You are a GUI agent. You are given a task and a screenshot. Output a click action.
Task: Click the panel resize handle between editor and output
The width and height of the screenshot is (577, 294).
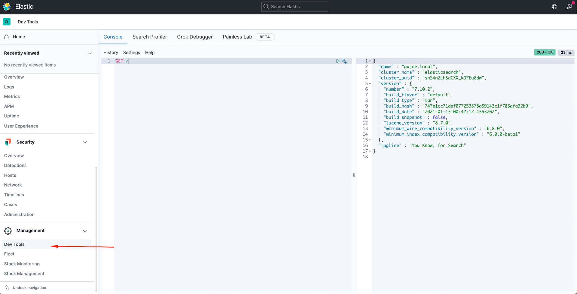coord(354,175)
